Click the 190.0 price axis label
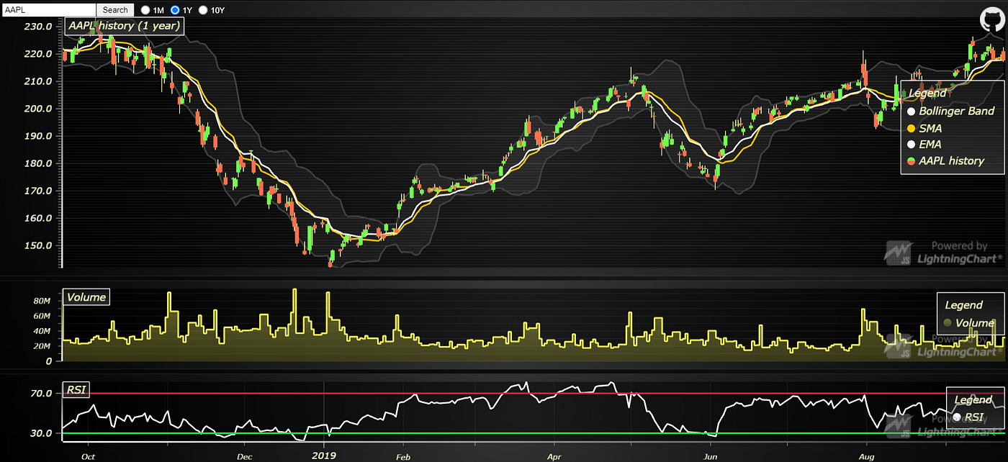 [x=37, y=136]
